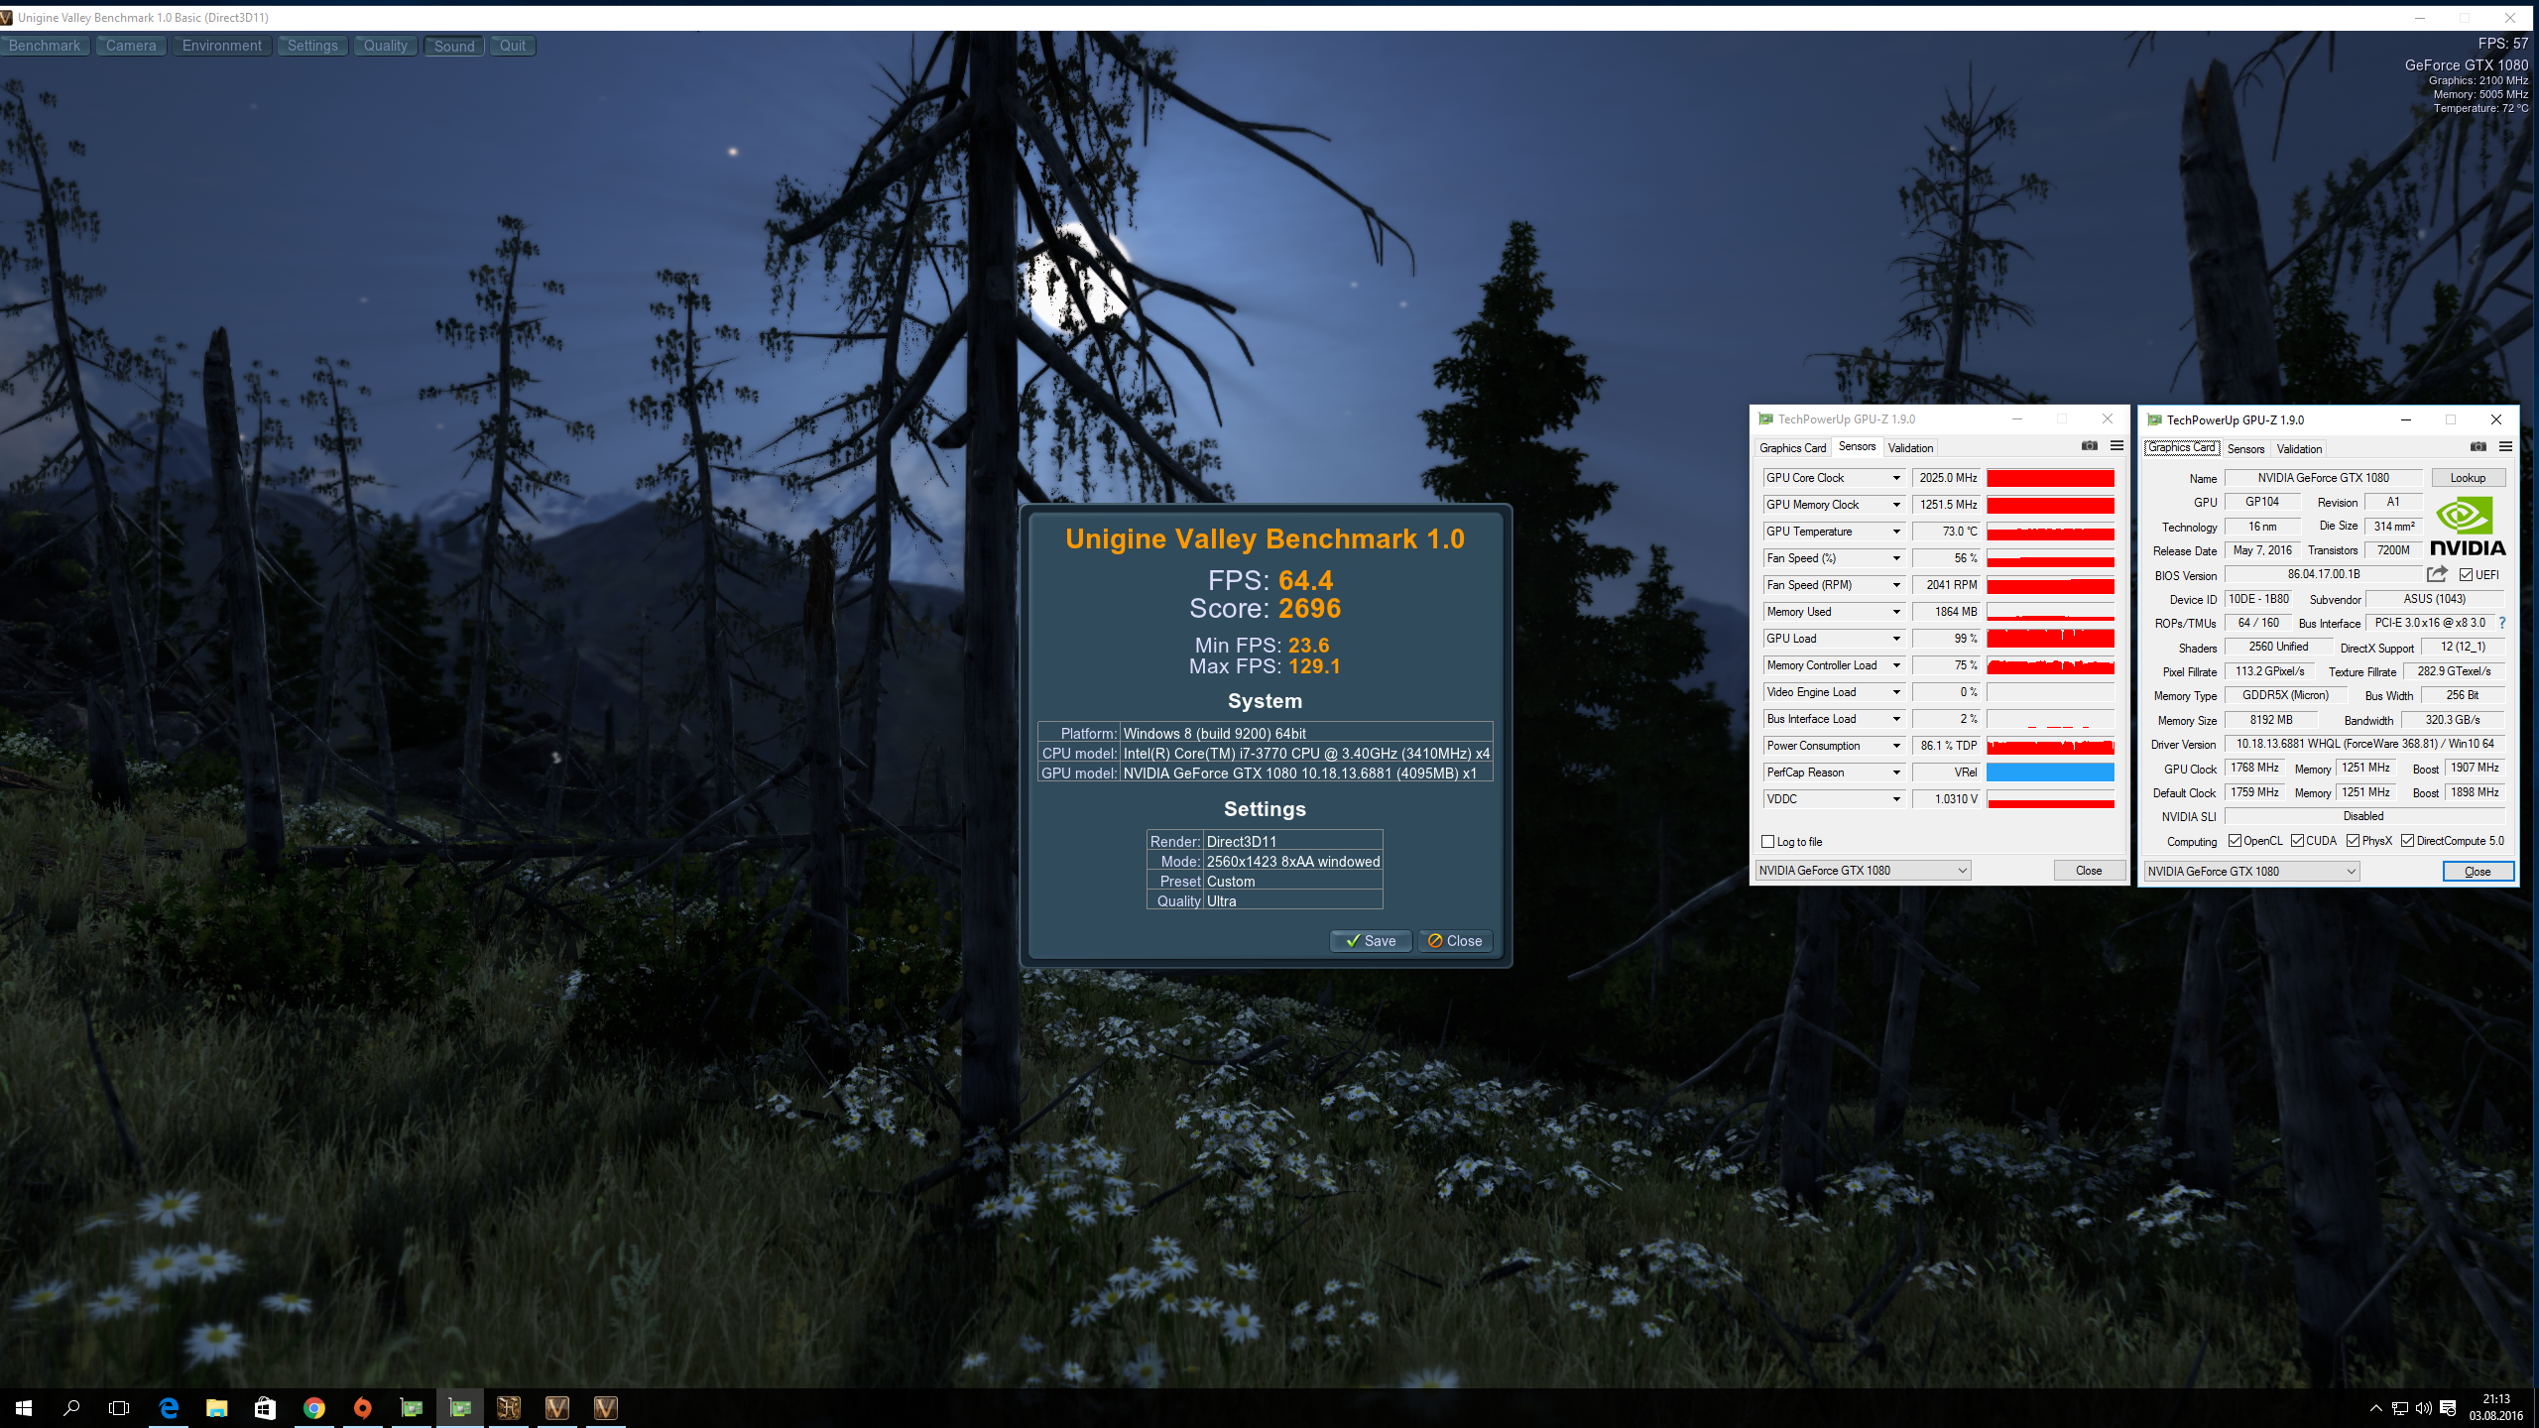Click Close button in GPU-Z Sensors window
Image resolution: width=2539 pixels, height=1428 pixels.
[2089, 871]
